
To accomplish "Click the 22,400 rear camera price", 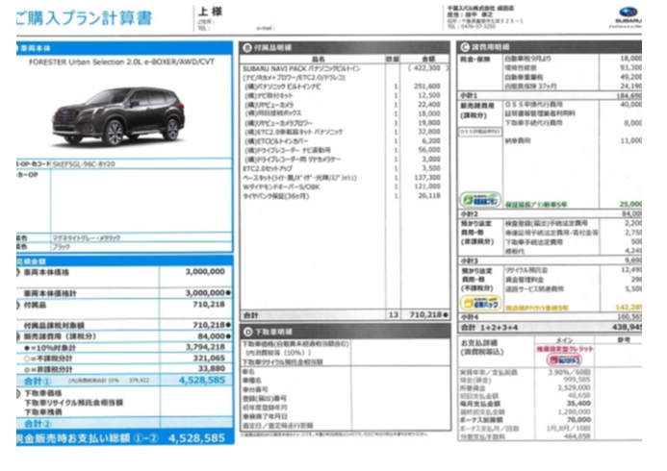I will click(429, 105).
